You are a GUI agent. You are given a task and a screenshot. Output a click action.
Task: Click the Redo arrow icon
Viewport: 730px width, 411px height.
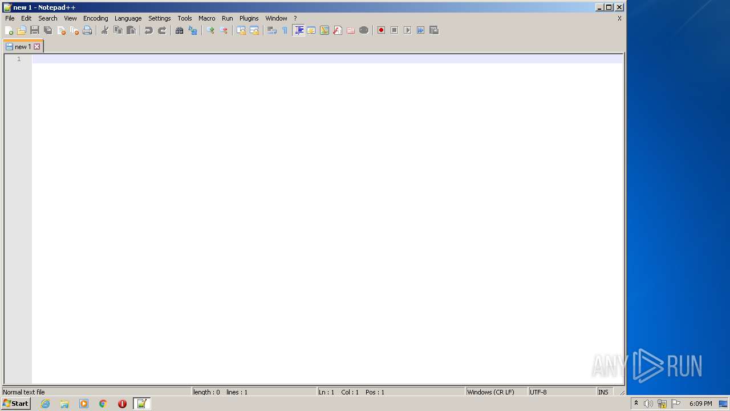[x=162, y=30]
